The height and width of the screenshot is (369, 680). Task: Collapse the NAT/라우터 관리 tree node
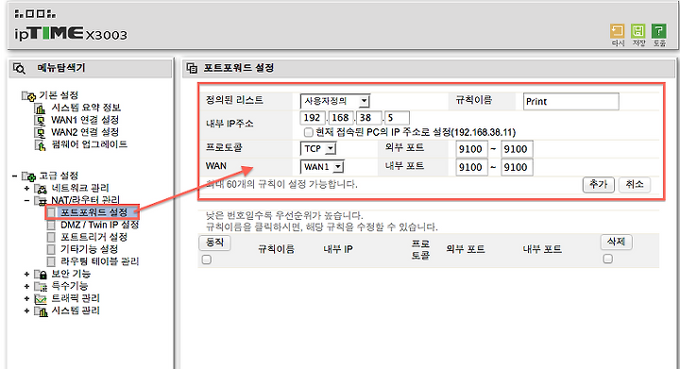(x=26, y=200)
